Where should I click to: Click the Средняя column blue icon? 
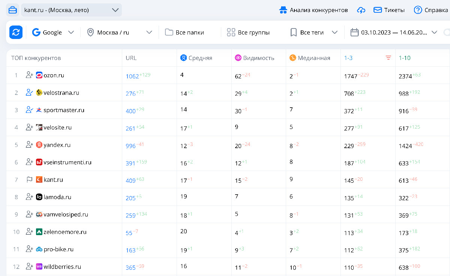[183, 58]
